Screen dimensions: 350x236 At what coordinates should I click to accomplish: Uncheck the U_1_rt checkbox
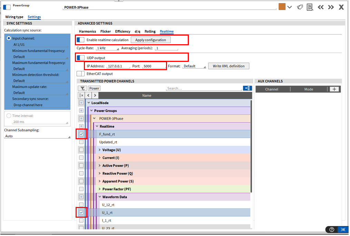point(81,213)
